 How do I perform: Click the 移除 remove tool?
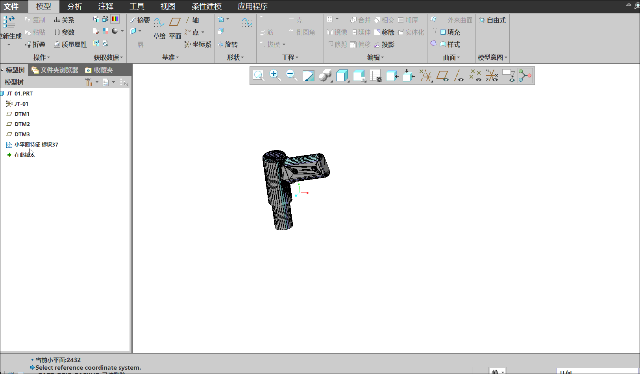[x=384, y=32]
